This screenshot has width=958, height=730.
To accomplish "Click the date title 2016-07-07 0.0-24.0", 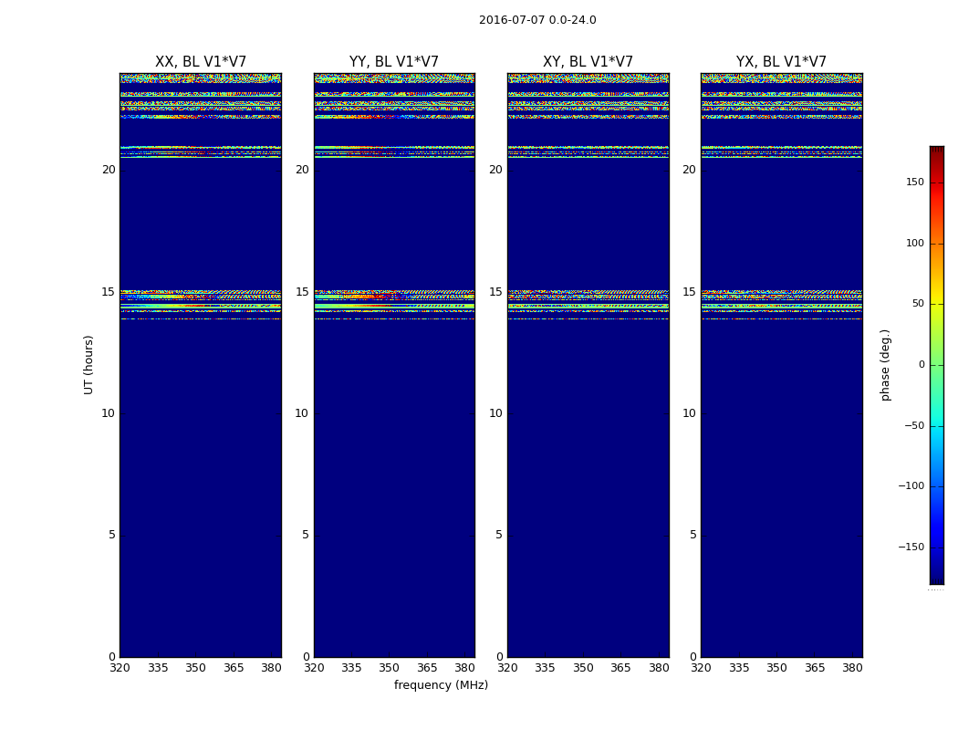I will tap(537, 20).
